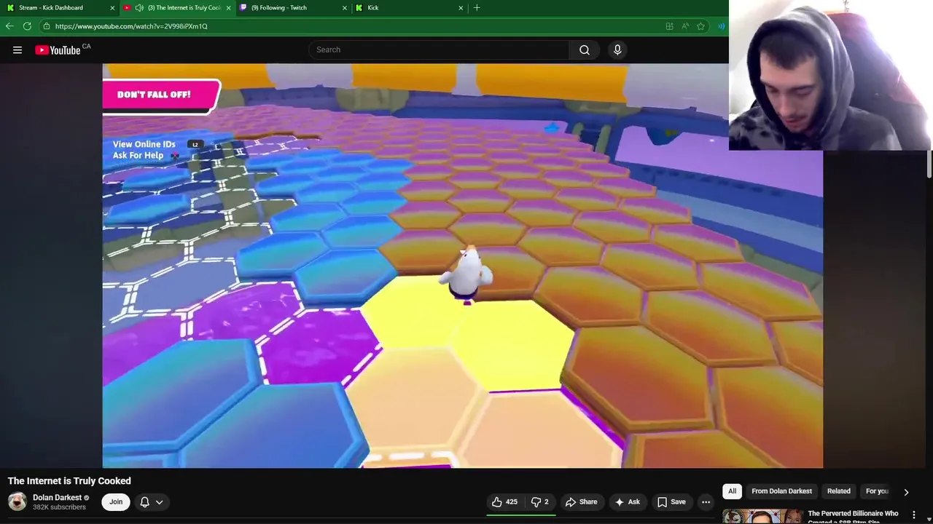Open The Perverted Billionaire video thumbnail
Image resolution: width=933 pixels, height=524 pixels.
(x=762, y=516)
